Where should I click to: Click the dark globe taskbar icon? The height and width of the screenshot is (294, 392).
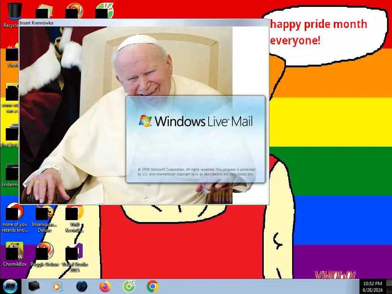pos(82,286)
